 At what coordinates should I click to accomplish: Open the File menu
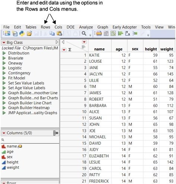click(x=6, y=27)
